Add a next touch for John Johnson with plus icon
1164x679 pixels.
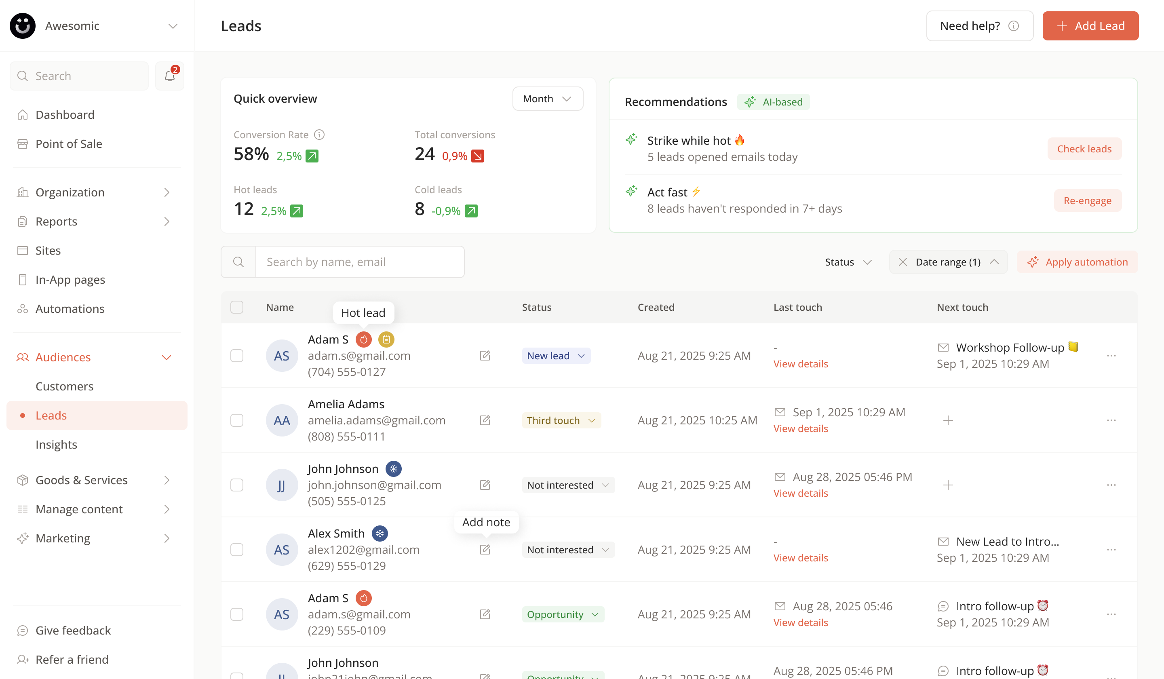(x=948, y=485)
